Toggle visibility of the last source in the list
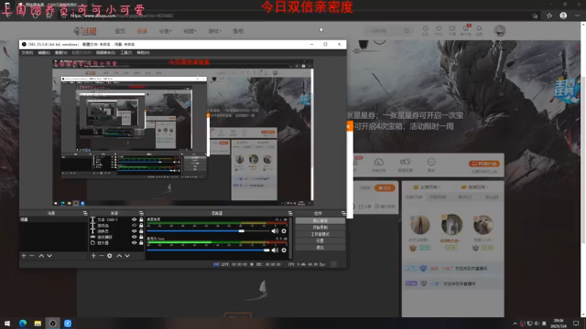This screenshot has height=329, width=586. tap(135, 243)
